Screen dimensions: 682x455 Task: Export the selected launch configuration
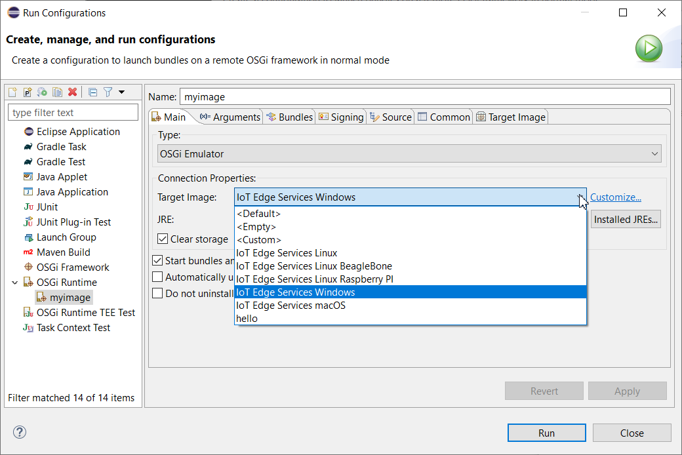[x=42, y=92]
